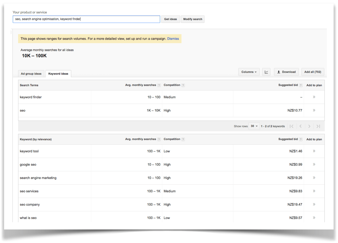Click the Download button
The image size is (338, 243).
(286, 72)
